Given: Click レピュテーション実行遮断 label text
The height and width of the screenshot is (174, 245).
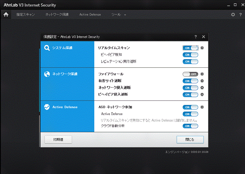Looking at the screenshot, I should click(119, 61).
